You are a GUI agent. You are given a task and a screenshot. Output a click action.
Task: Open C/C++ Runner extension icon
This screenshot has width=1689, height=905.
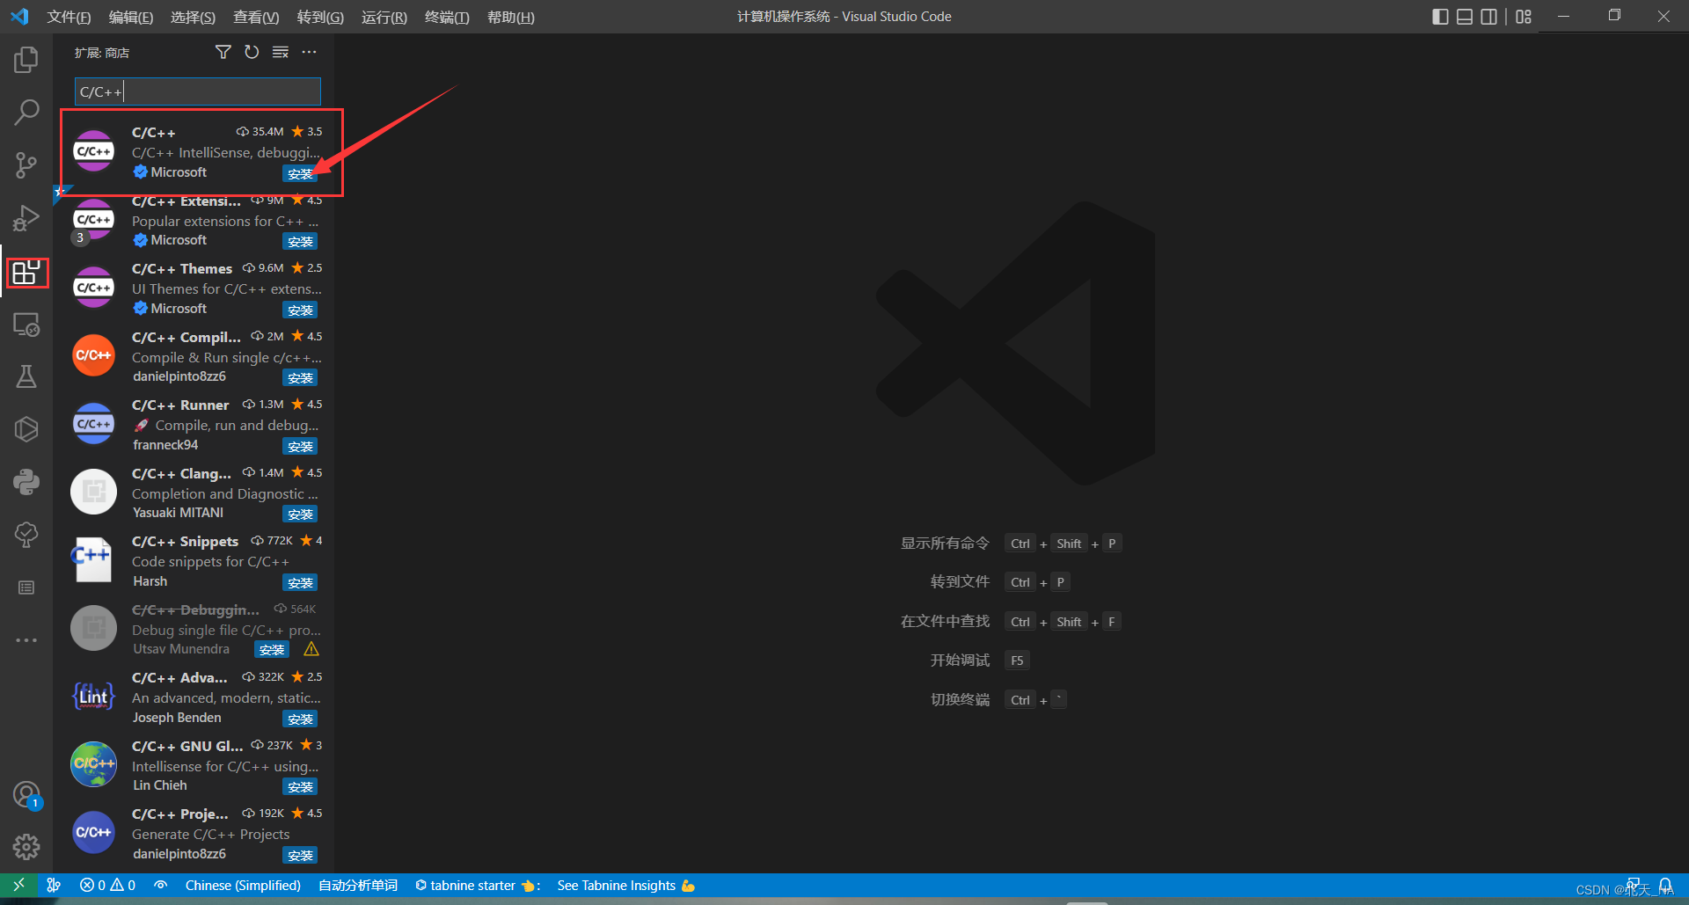(x=93, y=424)
